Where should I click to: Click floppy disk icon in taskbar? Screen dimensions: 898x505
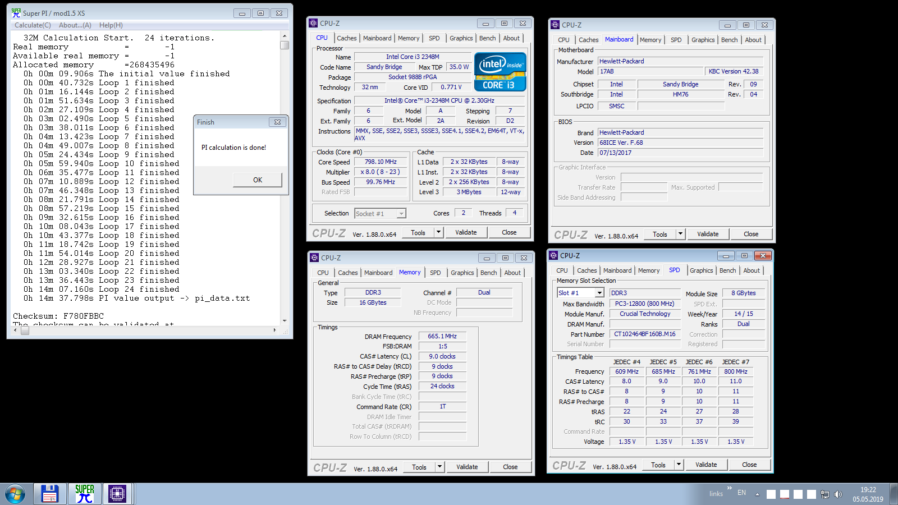(x=50, y=494)
